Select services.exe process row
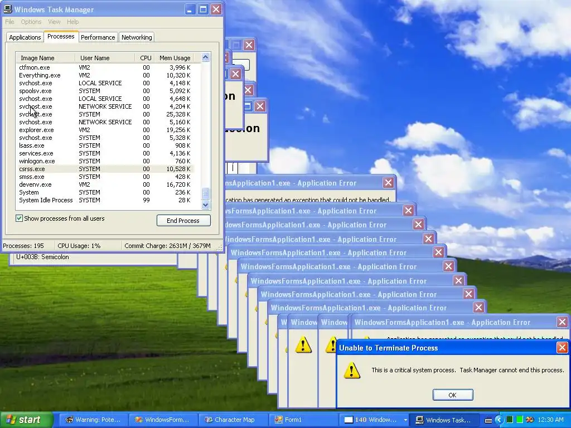Screen dimensions: 571x428 (x=105, y=153)
